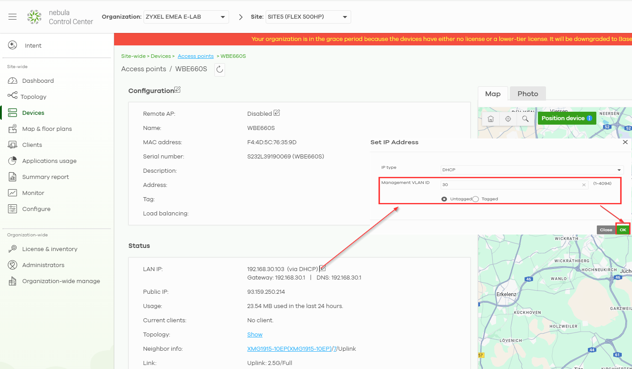This screenshot has height=369, width=632.
Task: Click the MAC address value F4:4D:5C:76:35:9D
Action: click(x=272, y=142)
